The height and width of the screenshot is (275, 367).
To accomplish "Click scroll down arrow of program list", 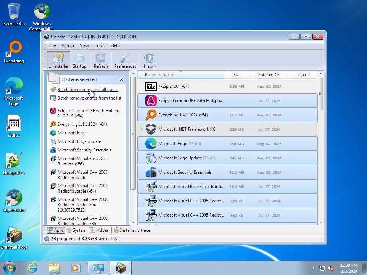I will (321, 222).
